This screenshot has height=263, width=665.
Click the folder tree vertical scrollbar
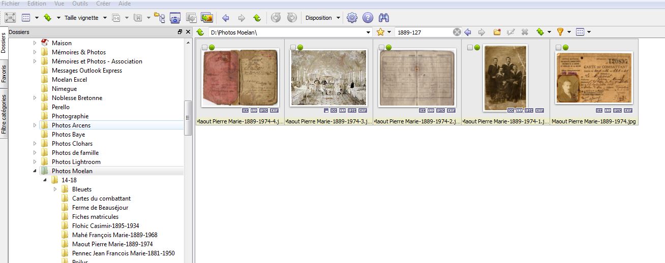(x=188, y=118)
